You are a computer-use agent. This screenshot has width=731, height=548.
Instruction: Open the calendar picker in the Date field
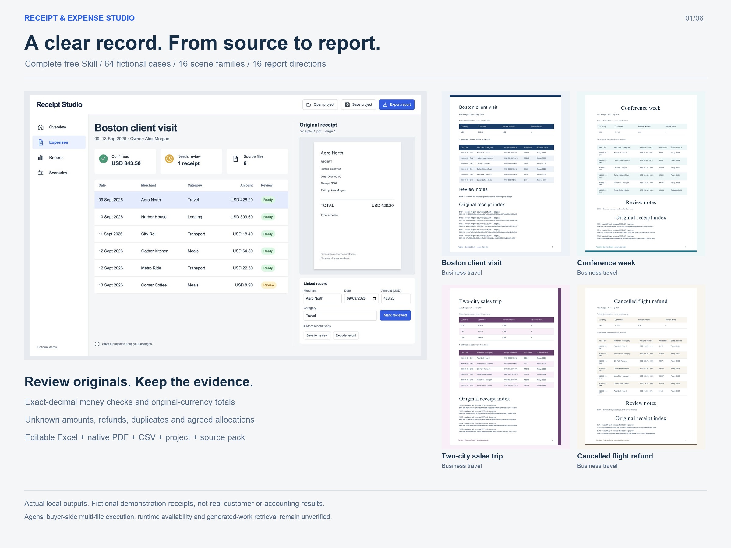pyautogui.click(x=374, y=298)
